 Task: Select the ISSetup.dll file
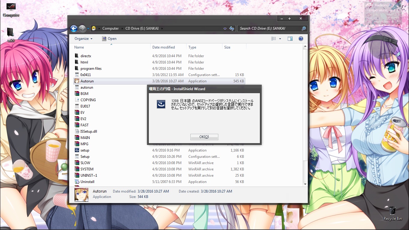pyautogui.click(x=89, y=131)
